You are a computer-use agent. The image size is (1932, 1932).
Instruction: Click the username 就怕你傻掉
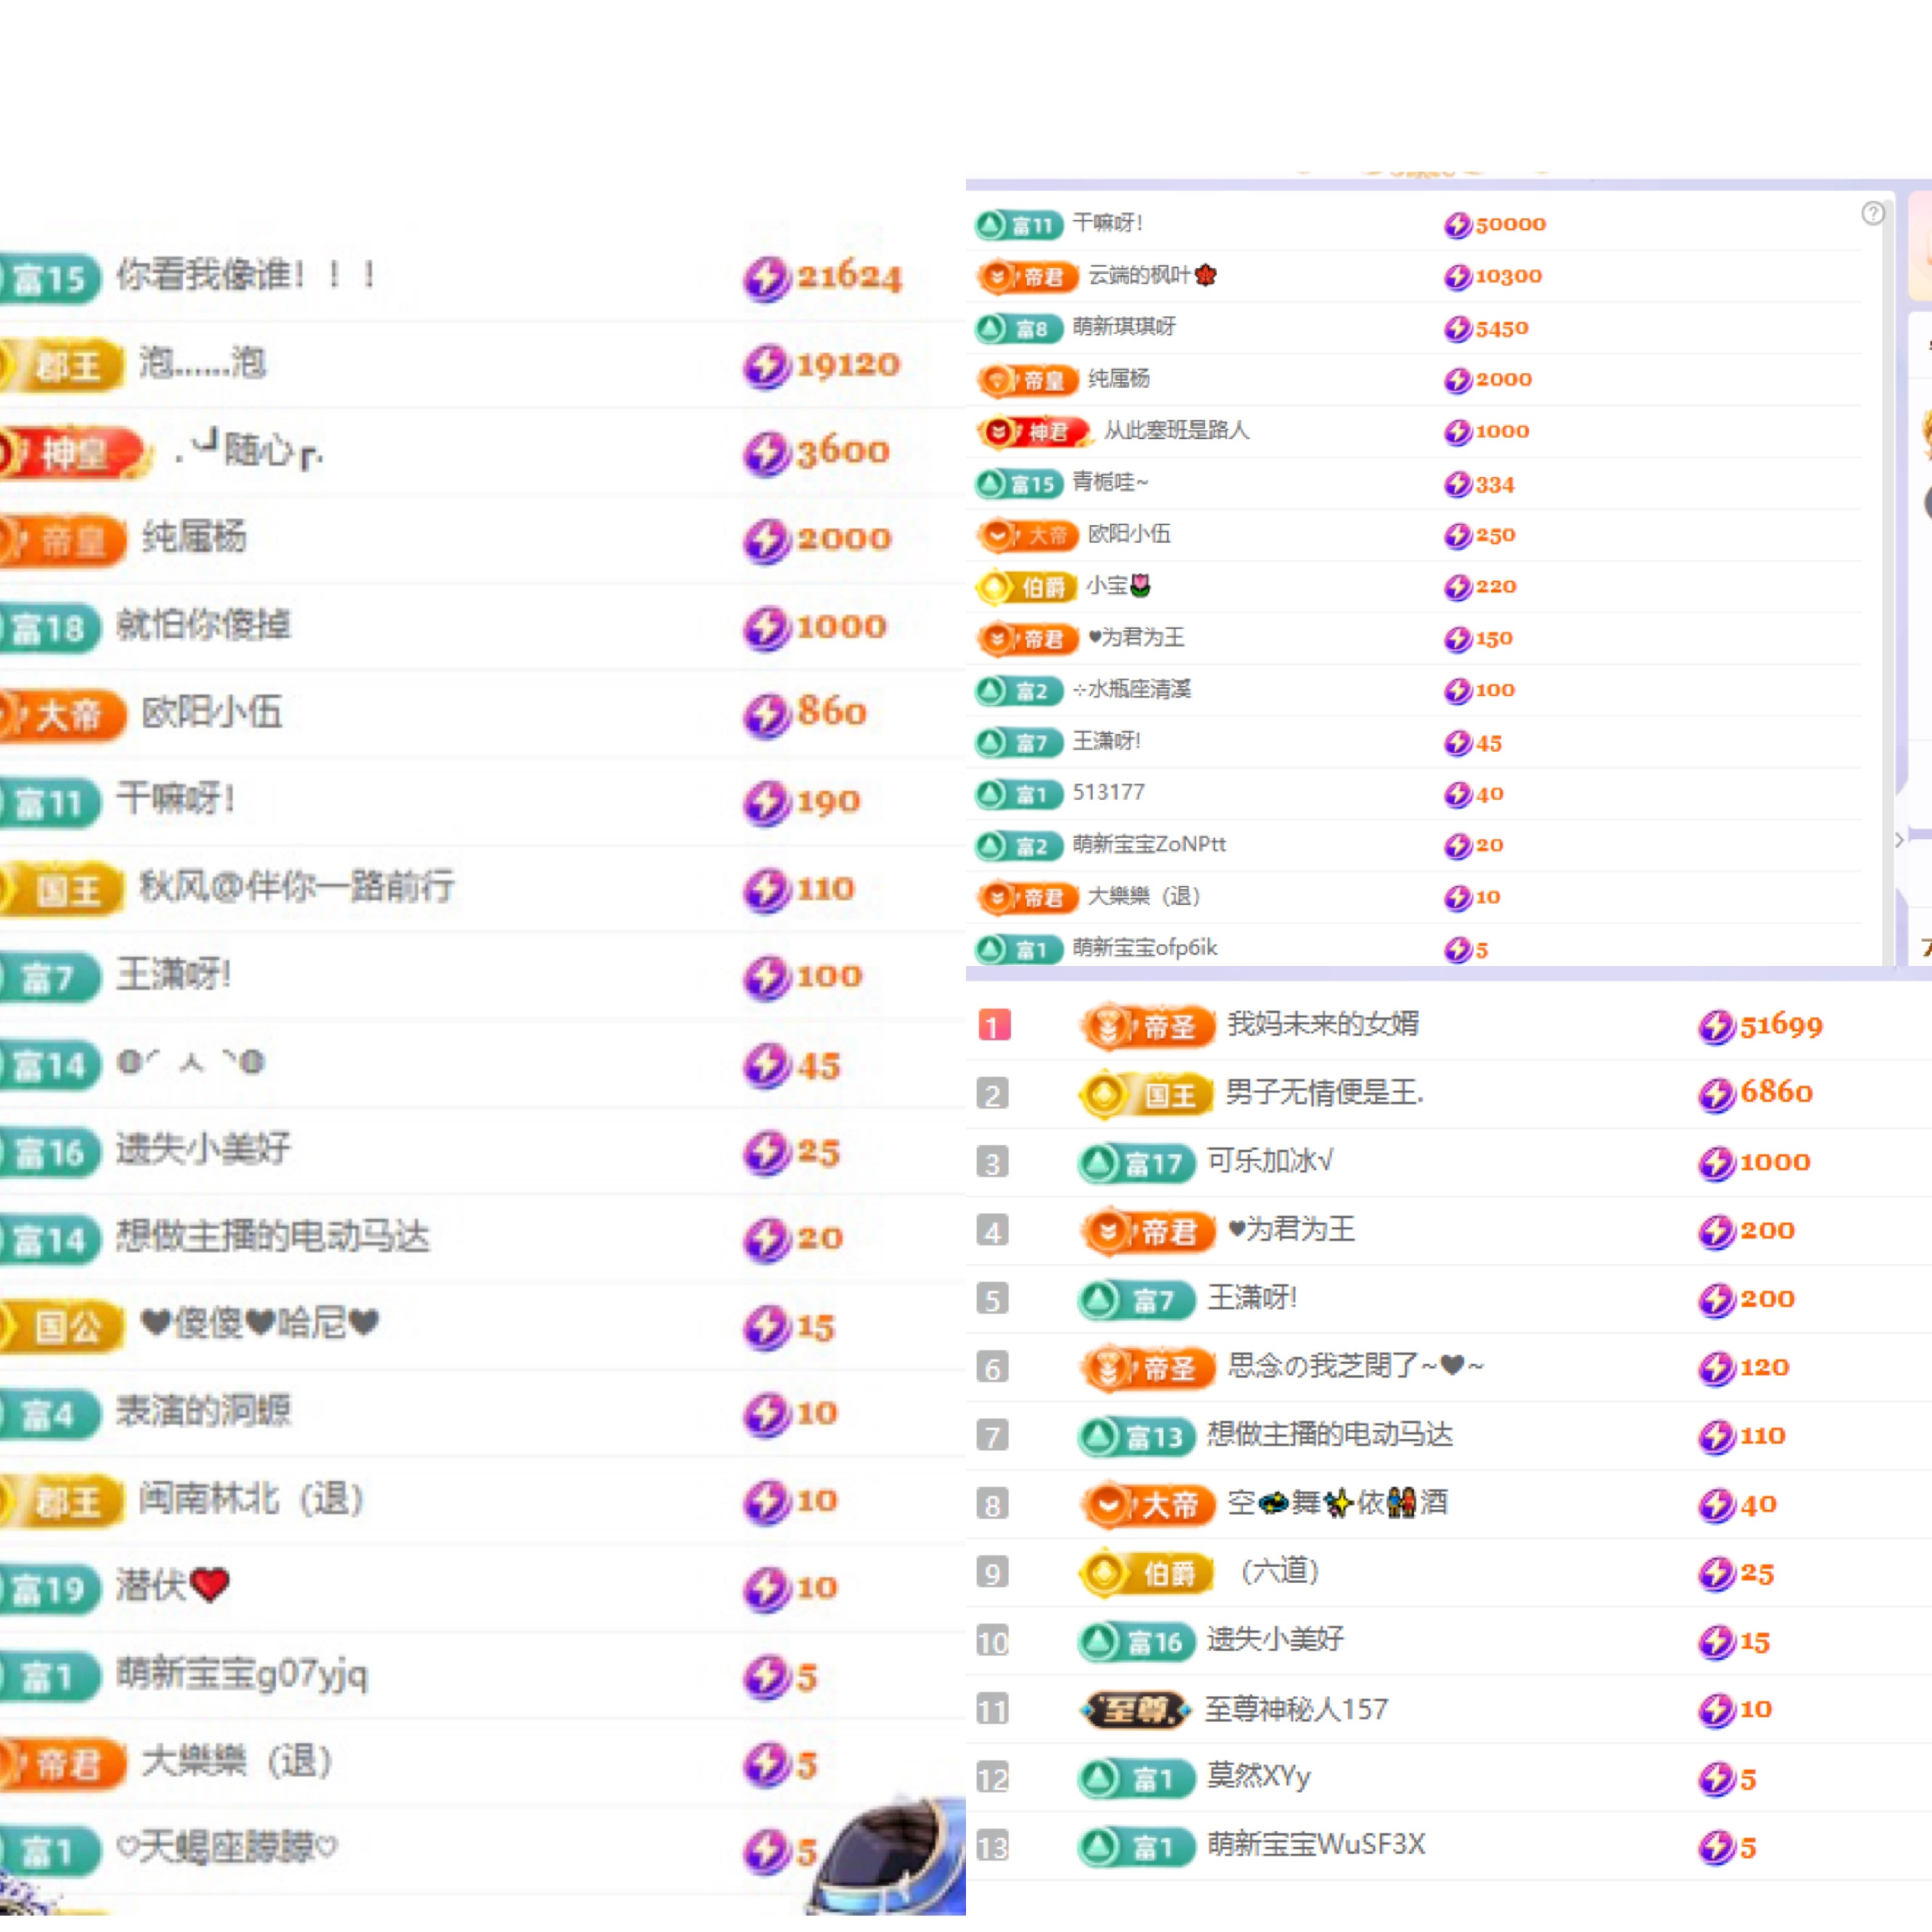click(204, 626)
